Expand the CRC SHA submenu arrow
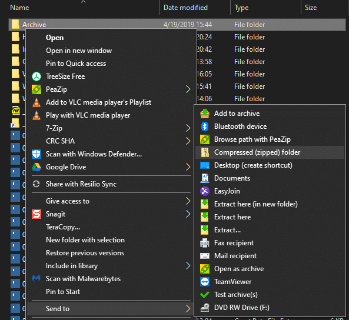349x320 pixels. pos(188,141)
